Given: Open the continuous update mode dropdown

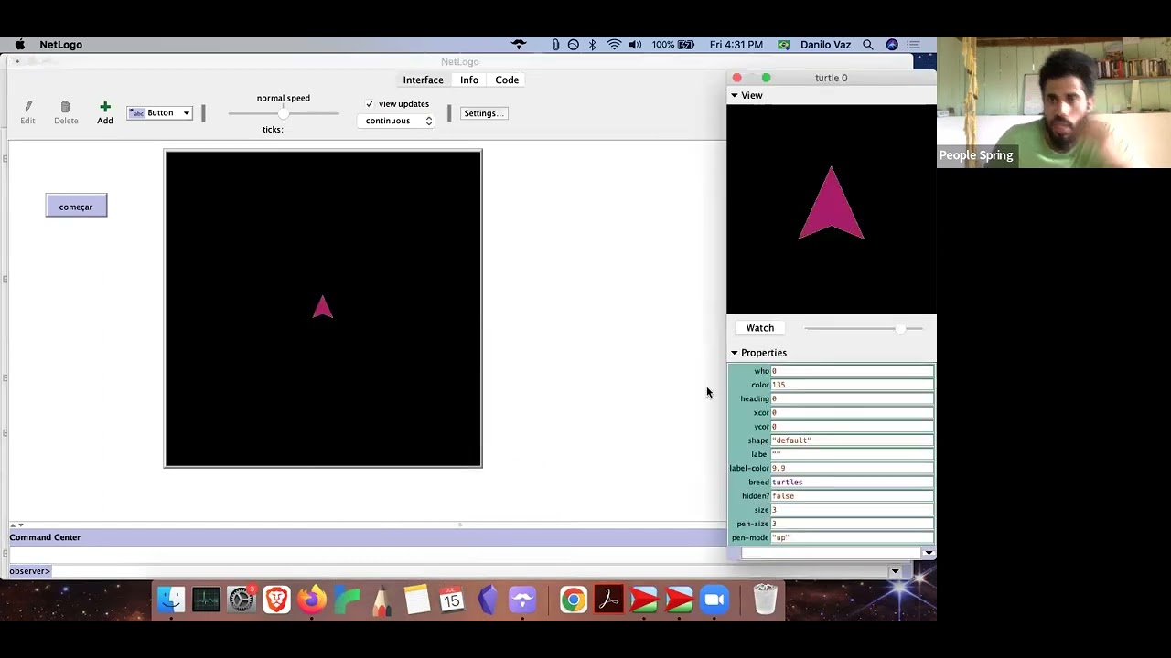Looking at the screenshot, I should 398,121.
